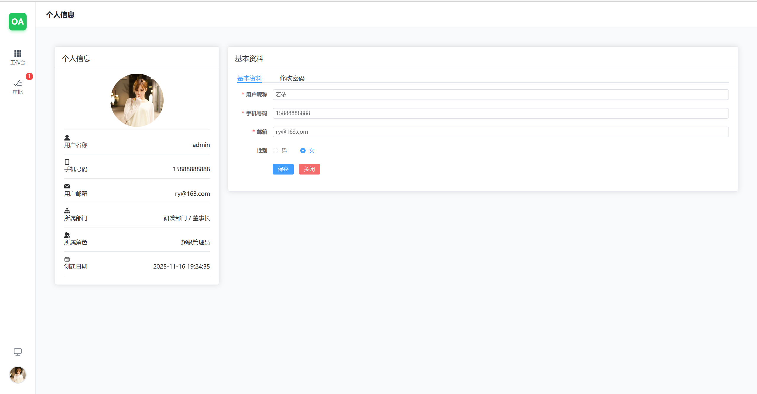757x394 pixels.
Task: Click the date 2025-11-16 19:24:35
Action: coord(182,267)
